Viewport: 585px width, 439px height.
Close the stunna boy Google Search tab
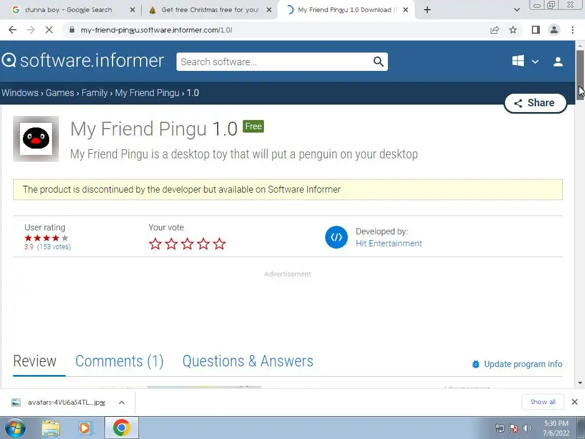[x=133, y=10]
